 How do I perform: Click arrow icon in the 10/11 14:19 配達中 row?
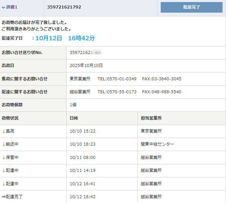click(x=4, y=171)
